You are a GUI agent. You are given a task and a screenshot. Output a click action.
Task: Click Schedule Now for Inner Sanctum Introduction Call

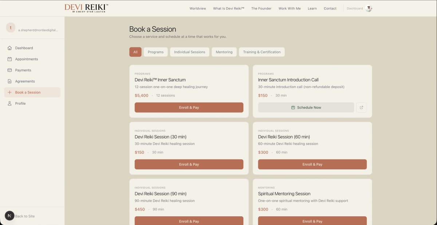click(x=306, y=107)
